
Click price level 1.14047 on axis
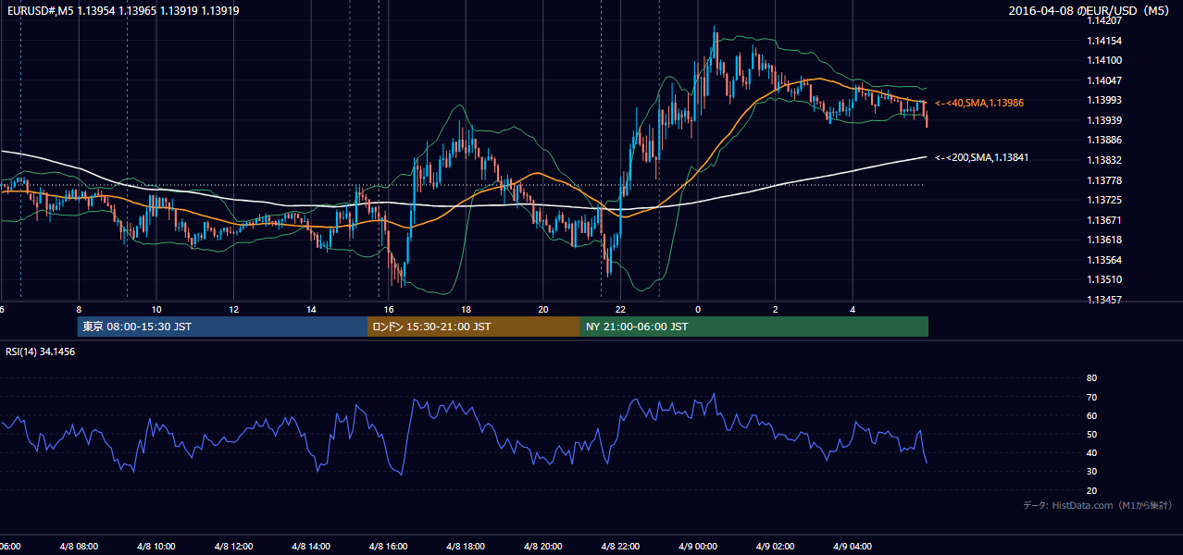[1104, 80]
